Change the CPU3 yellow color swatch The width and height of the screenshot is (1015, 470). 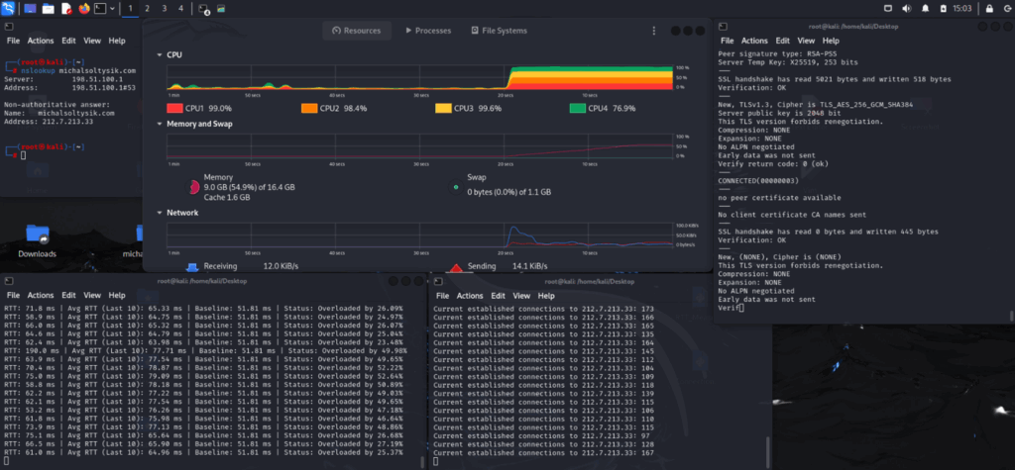(x=443, y=109)
